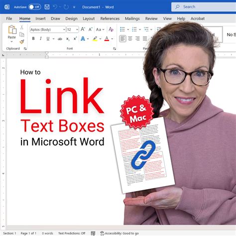Expand the Multilevel List arrow
This screenshot has height=236, width=236.
pyautogui.click(x=151, y=29)
